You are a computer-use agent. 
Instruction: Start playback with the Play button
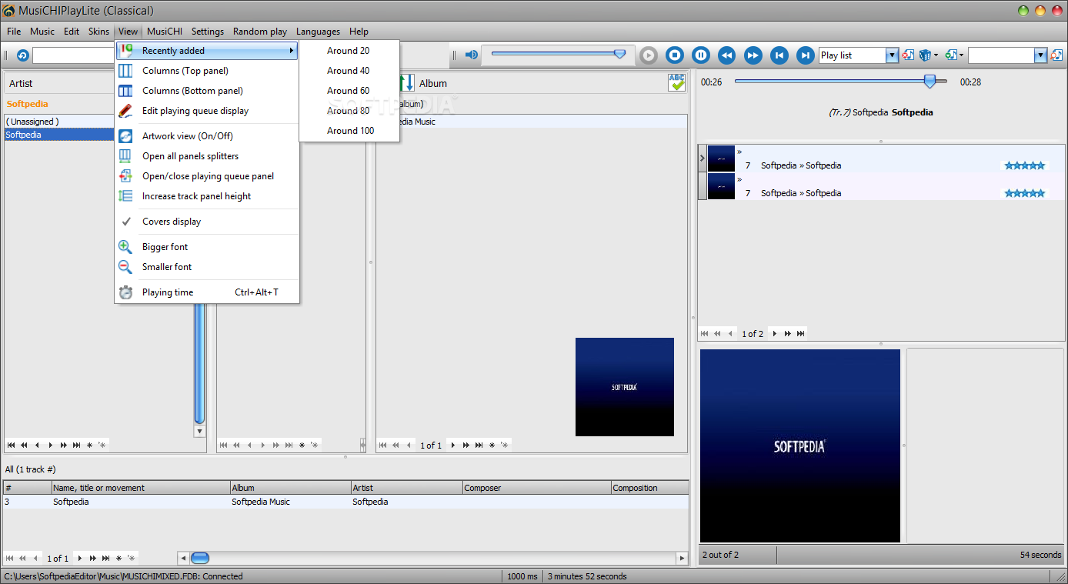[649, 55]
